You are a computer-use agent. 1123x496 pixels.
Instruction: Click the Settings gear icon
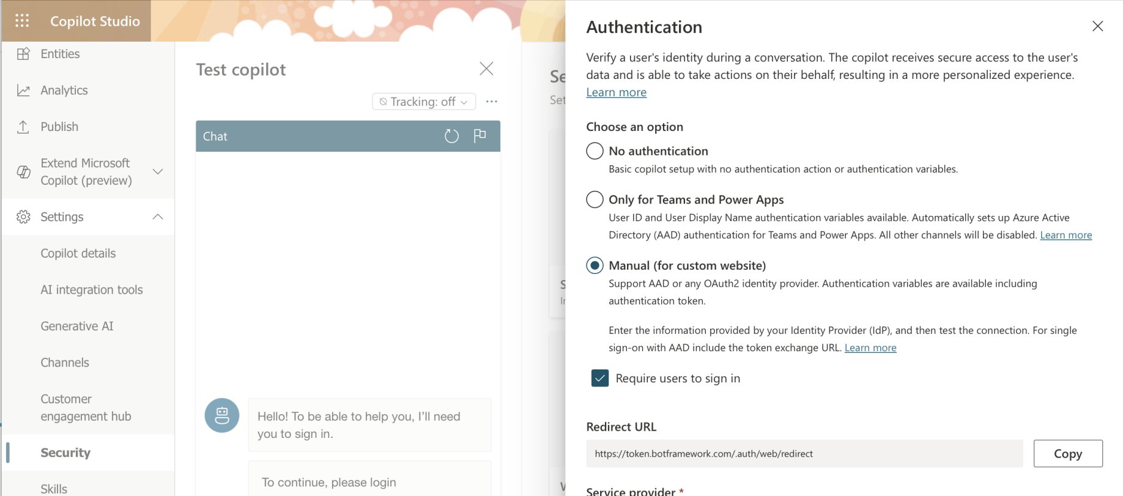23,217
